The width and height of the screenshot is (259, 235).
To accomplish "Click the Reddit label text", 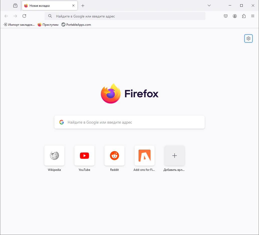I will (114, 170).
